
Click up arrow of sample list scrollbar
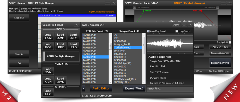(x=144, y=35)
